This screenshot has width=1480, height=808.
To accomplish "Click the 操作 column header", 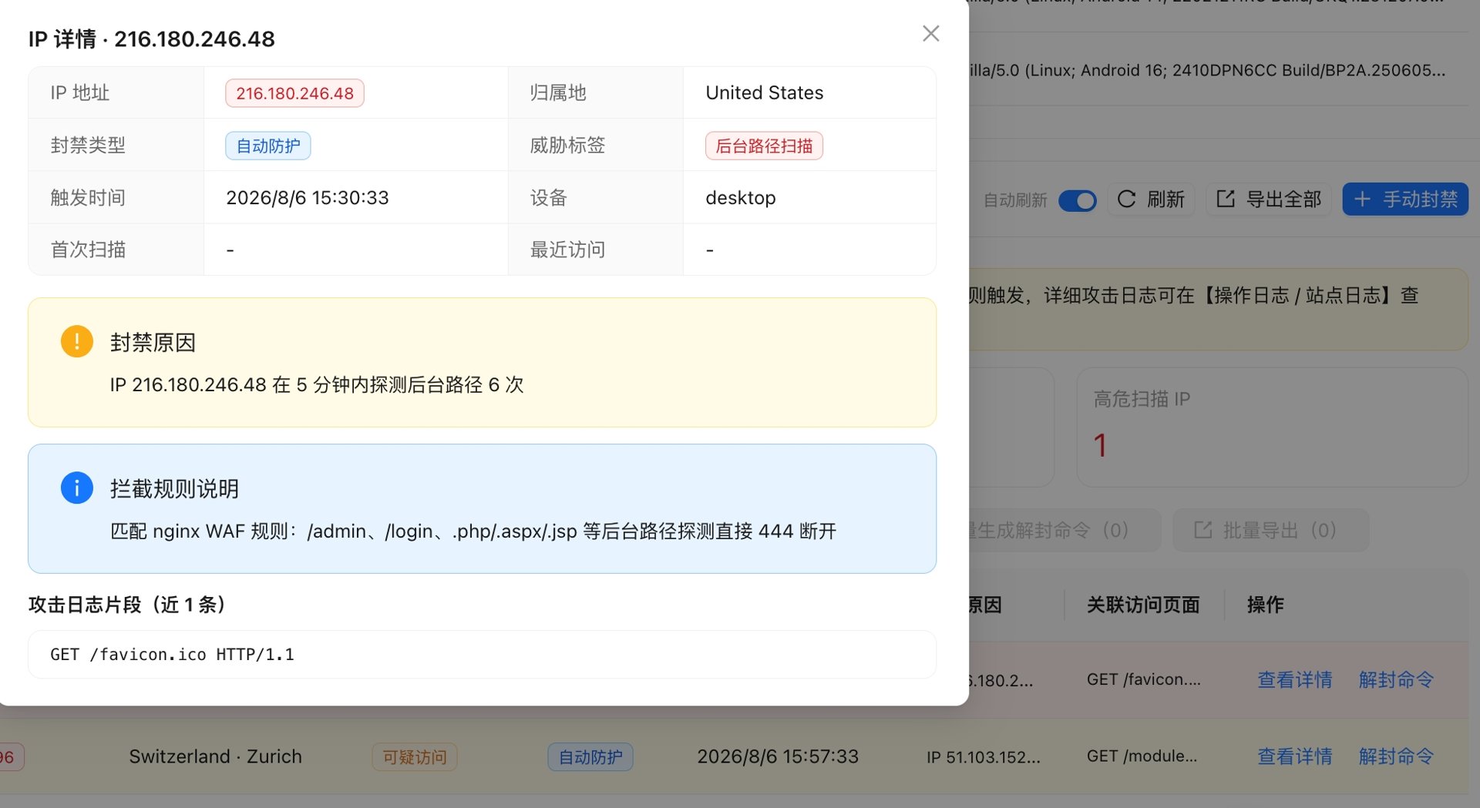I will 1266,605.
